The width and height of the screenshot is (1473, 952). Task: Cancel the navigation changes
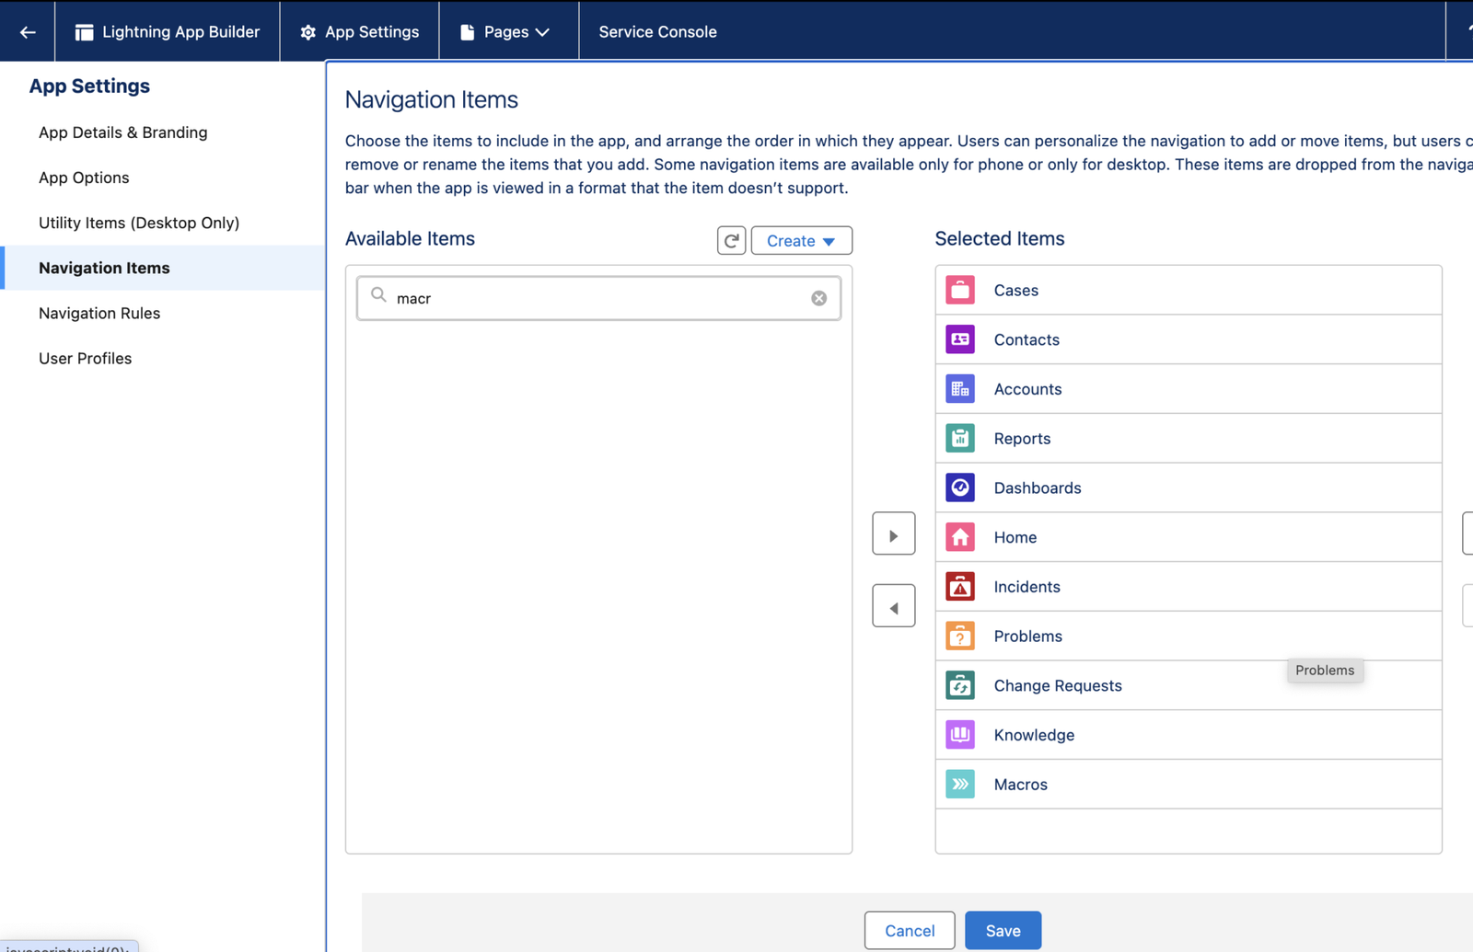[909, 930]
